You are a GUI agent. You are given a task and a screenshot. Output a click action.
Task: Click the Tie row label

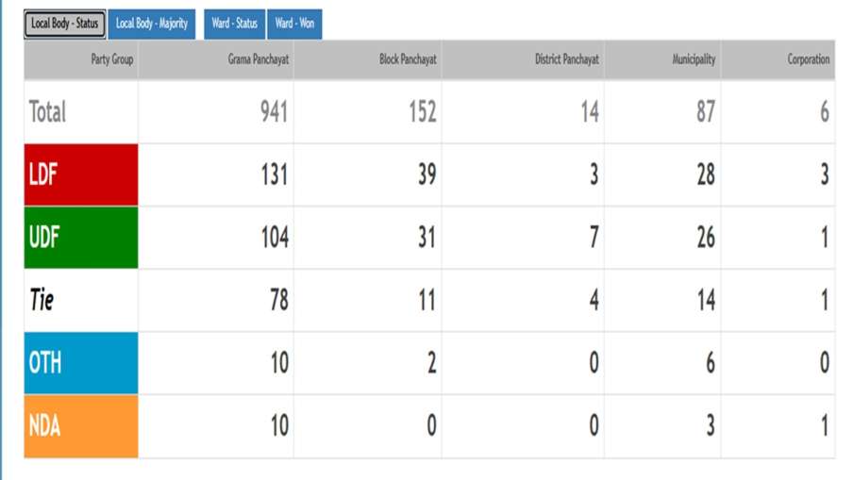(x=42, y=300)
